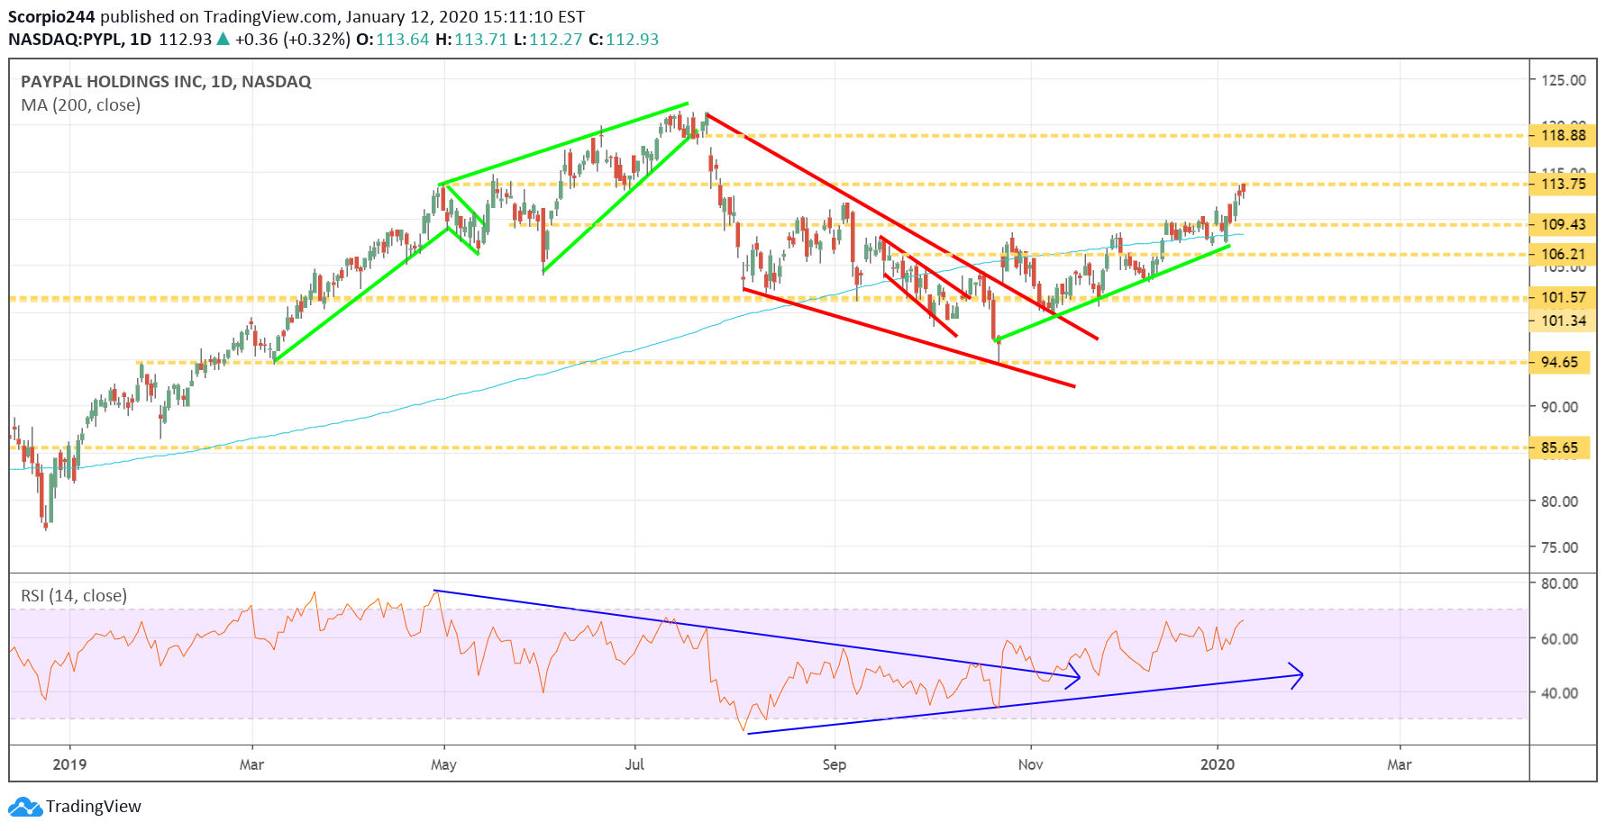Click the MA (200, close) indicator label
The width and height of the screenshot is (1606, 831).
point(81,105)
